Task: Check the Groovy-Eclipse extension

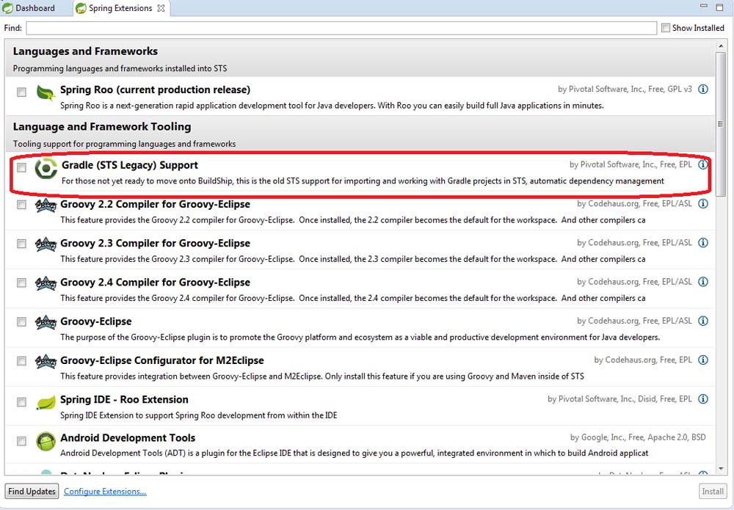Action: (21, 322)
